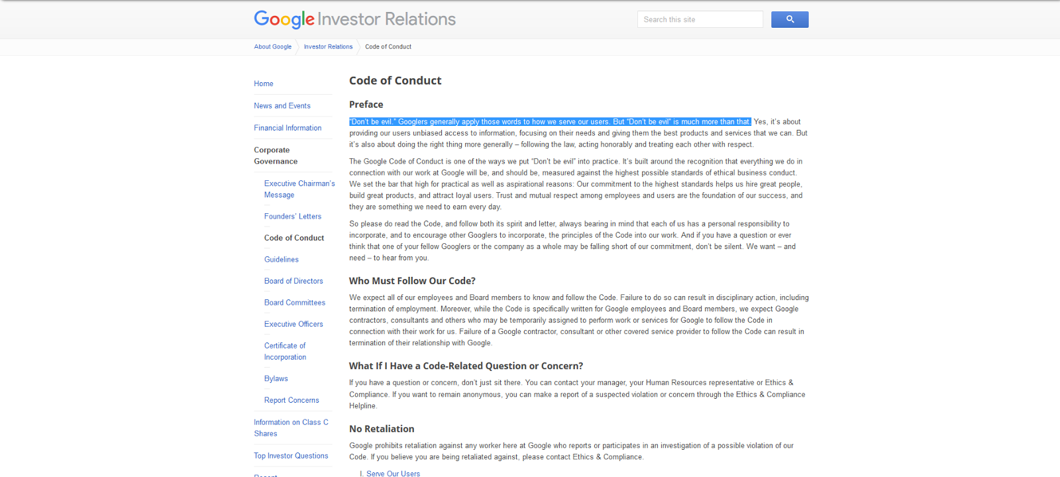Image resolution: width=1060 pixels, height=477 pixels.
Task: Open the Bylaws page
Action: click(x=276, y=379)
